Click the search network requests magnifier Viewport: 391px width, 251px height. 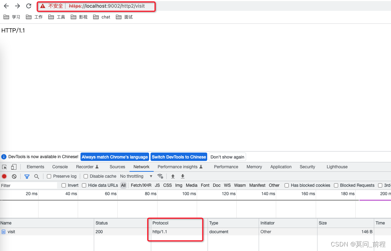pos(36,176)
